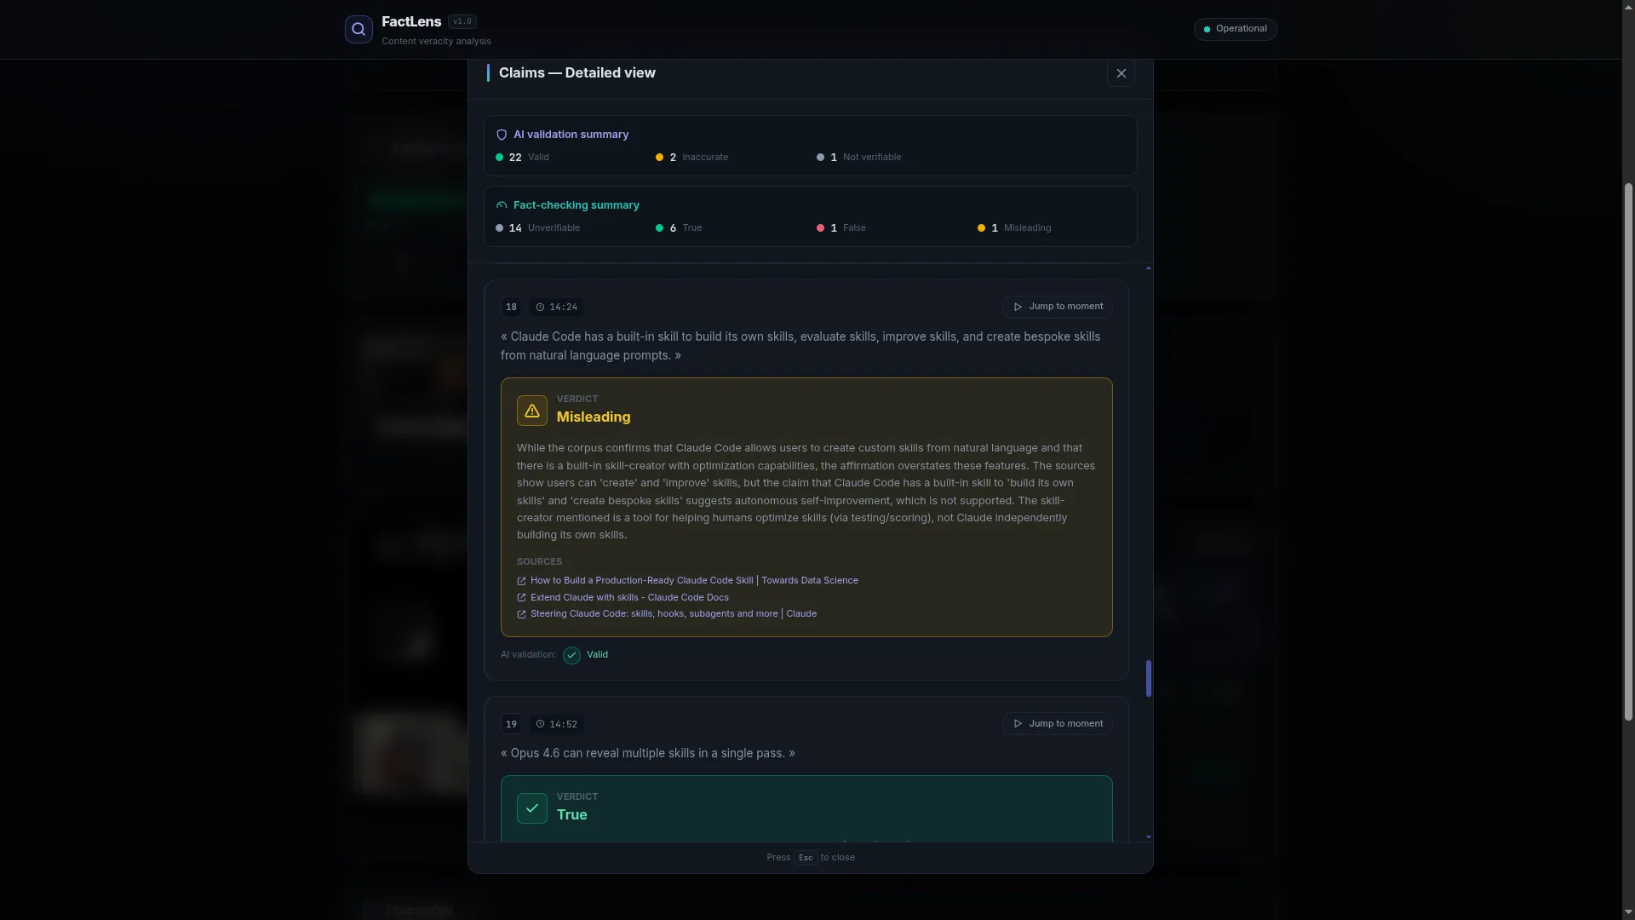Click the Content veracity analysis subtitle

coord(436,42)
